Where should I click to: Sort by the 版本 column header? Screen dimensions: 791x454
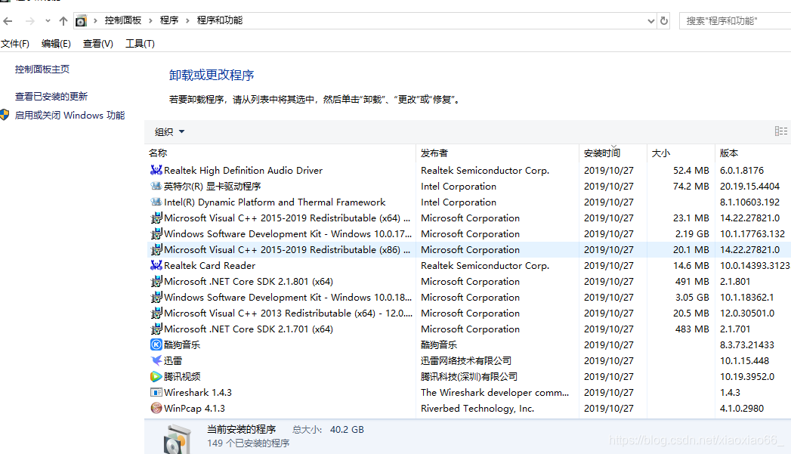point(729,153)
